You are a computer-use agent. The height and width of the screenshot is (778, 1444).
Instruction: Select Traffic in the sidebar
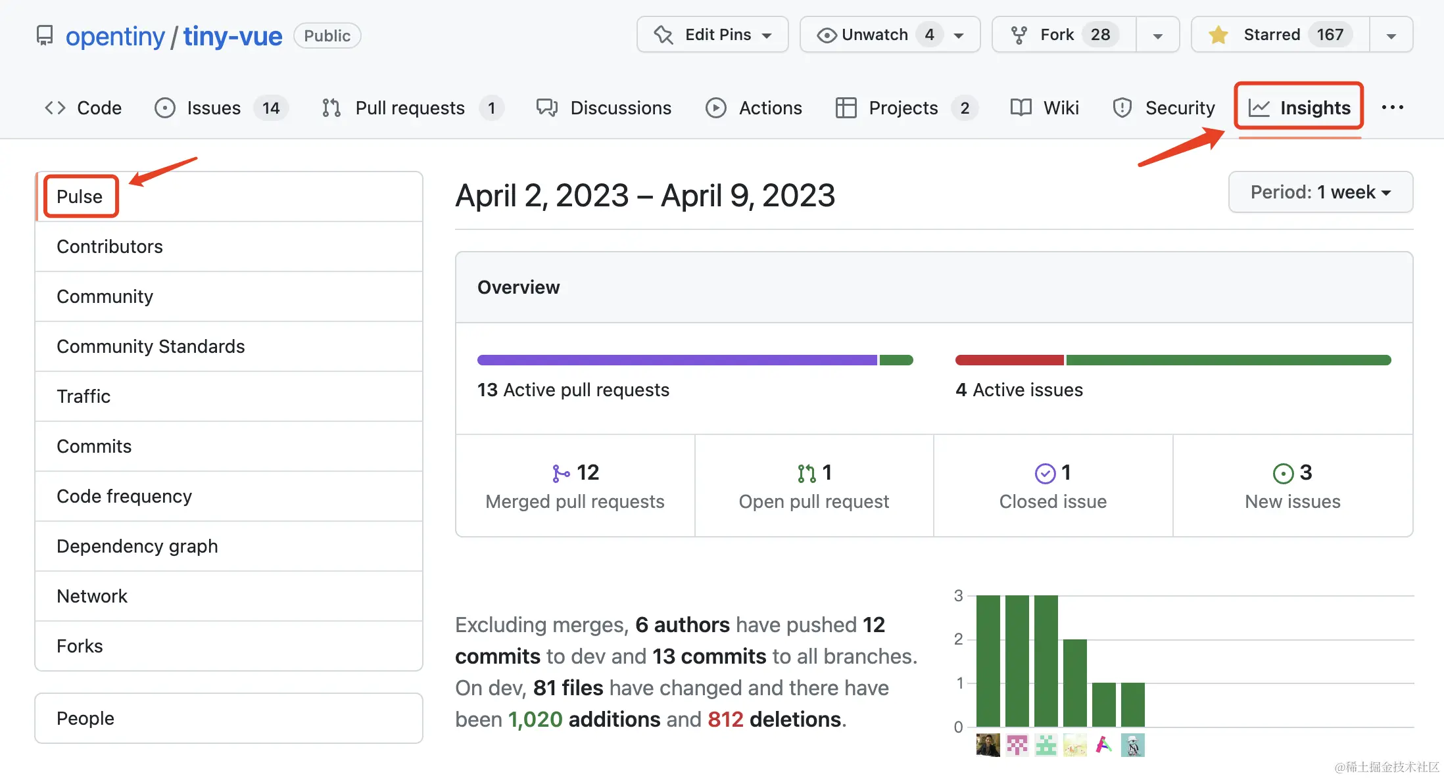click(229, 396)
